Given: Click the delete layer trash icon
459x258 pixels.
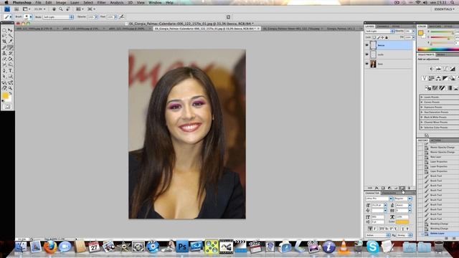Looking at the screenshot, I should 409,188.
